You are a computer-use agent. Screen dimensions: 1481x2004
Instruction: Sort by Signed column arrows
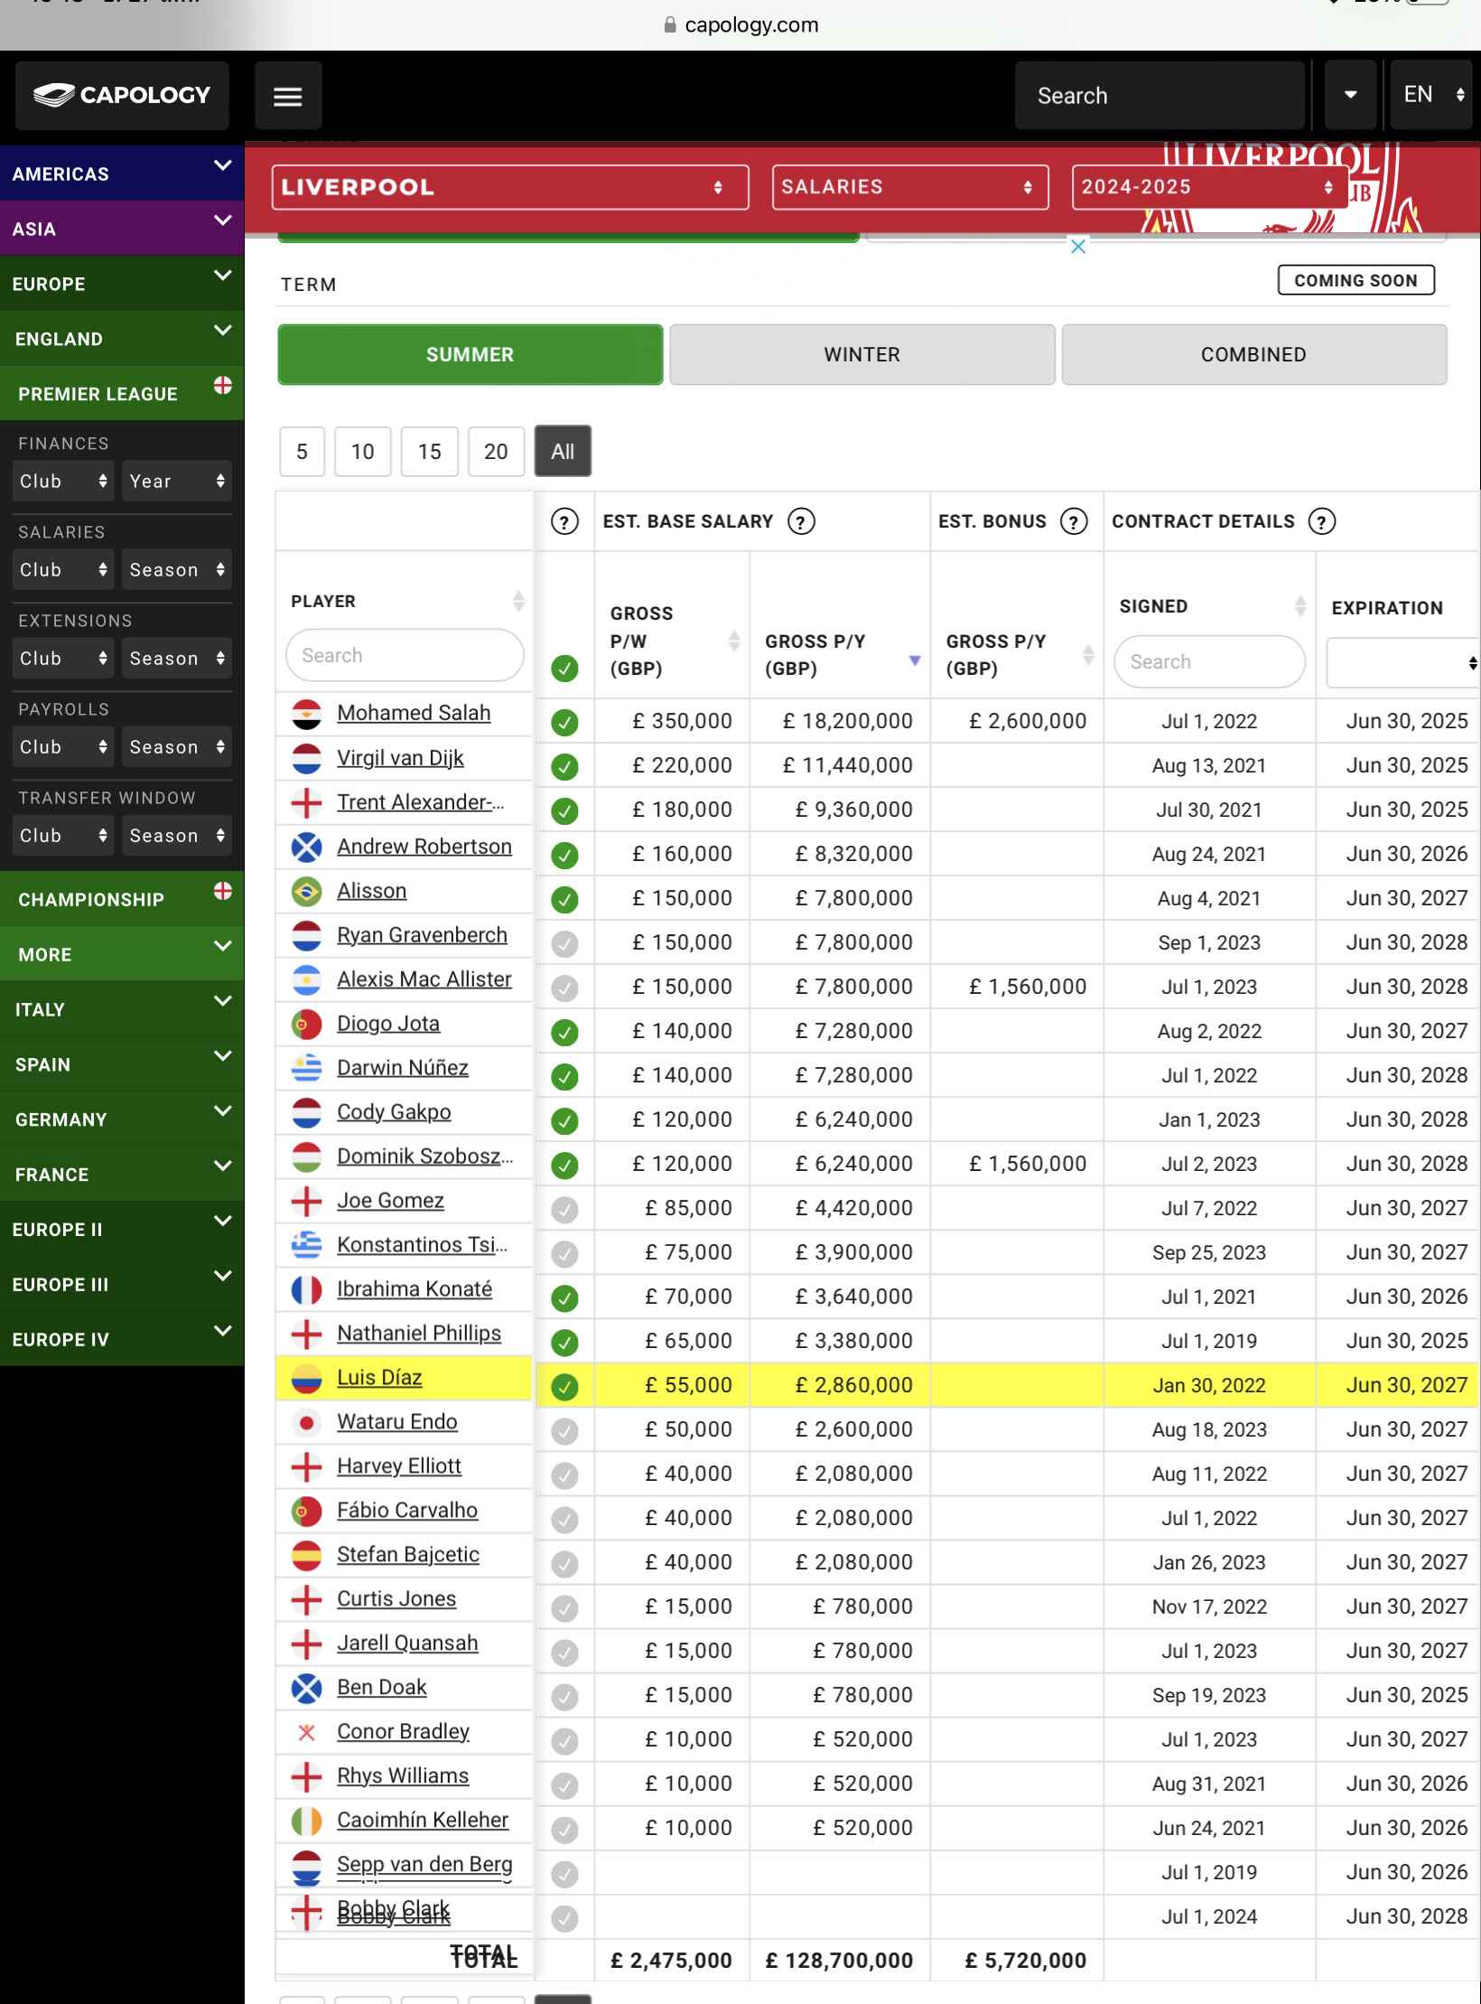tap(1300, 605)
